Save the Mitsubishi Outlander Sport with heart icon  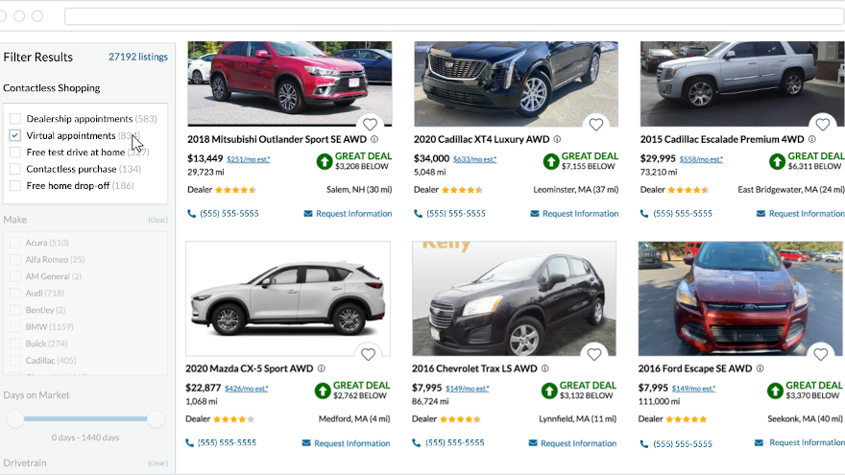pyautogui.click(x=370, y=125)
